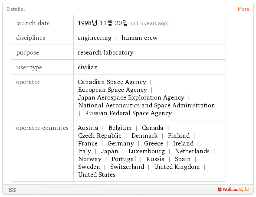The image size is (256, 197).
Task: Click the civilian user type value
Action: tap(88, 67)
